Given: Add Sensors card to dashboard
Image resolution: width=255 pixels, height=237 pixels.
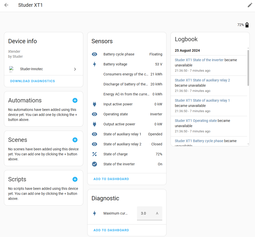Looking at the screenshot, I should [x=111, y=179].
